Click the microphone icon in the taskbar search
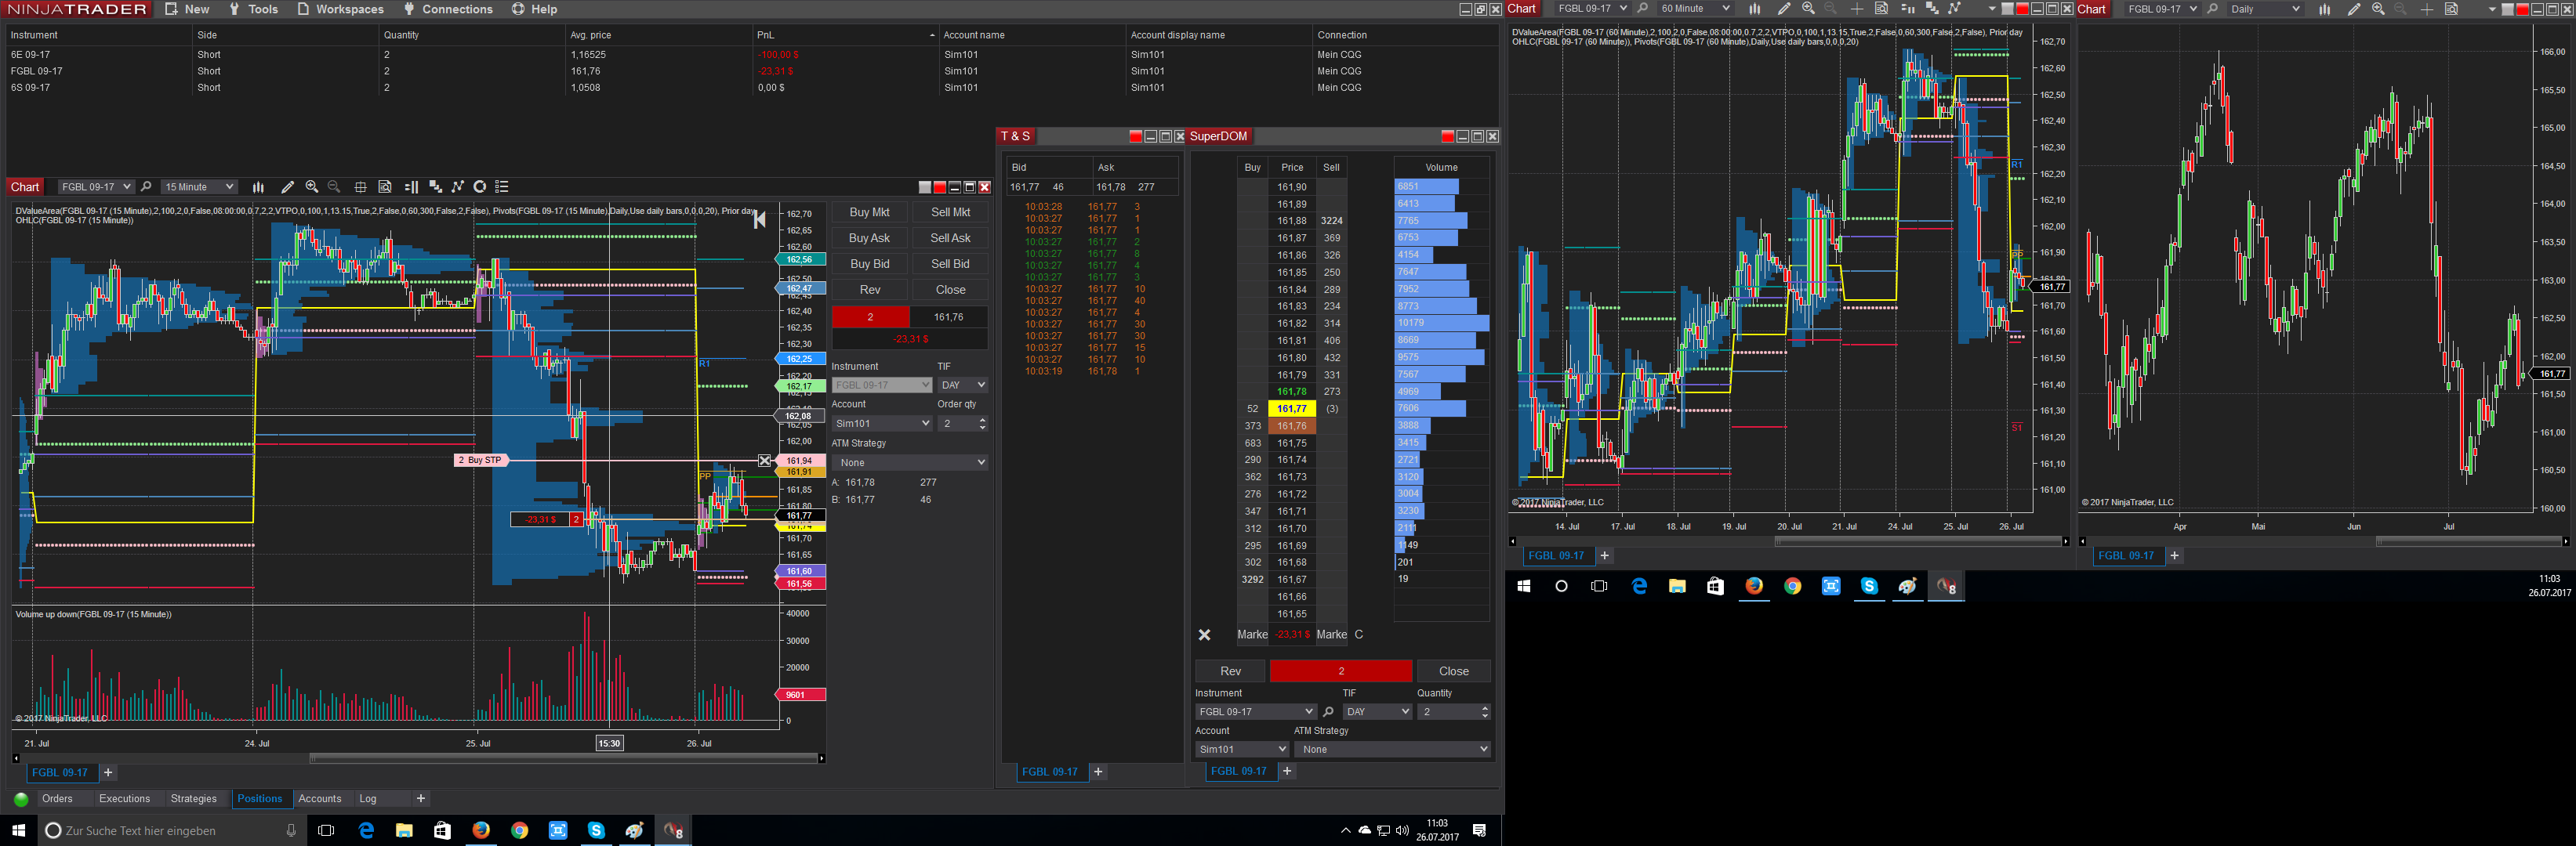Screen dimensions: 2576x846 pyautogui.click(x=291, y=830)
